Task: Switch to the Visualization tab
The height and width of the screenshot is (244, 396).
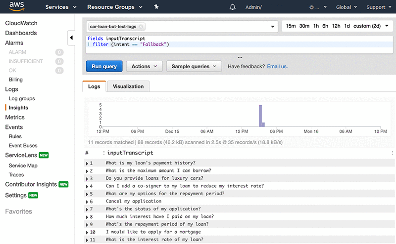Action: [128, 86]
